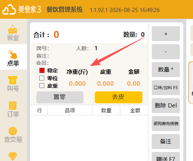
Task: Click the 删除 Del button
Action: pyautogui.click(x=166, y=106)
